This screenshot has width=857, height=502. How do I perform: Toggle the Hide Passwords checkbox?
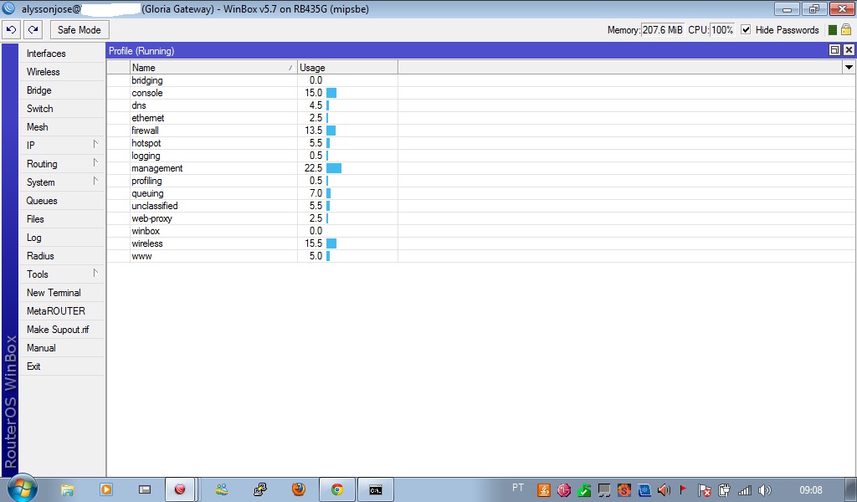pos(746,29)
